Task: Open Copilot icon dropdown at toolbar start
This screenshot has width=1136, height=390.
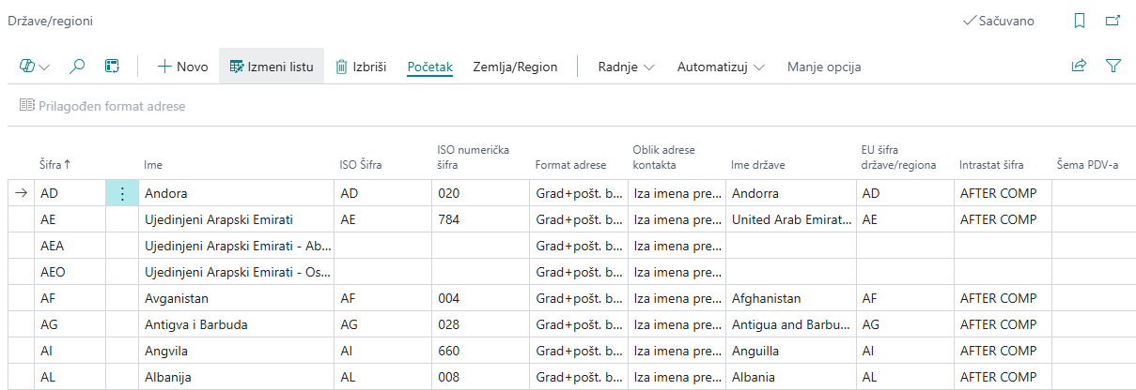Action: pos(34,67)
